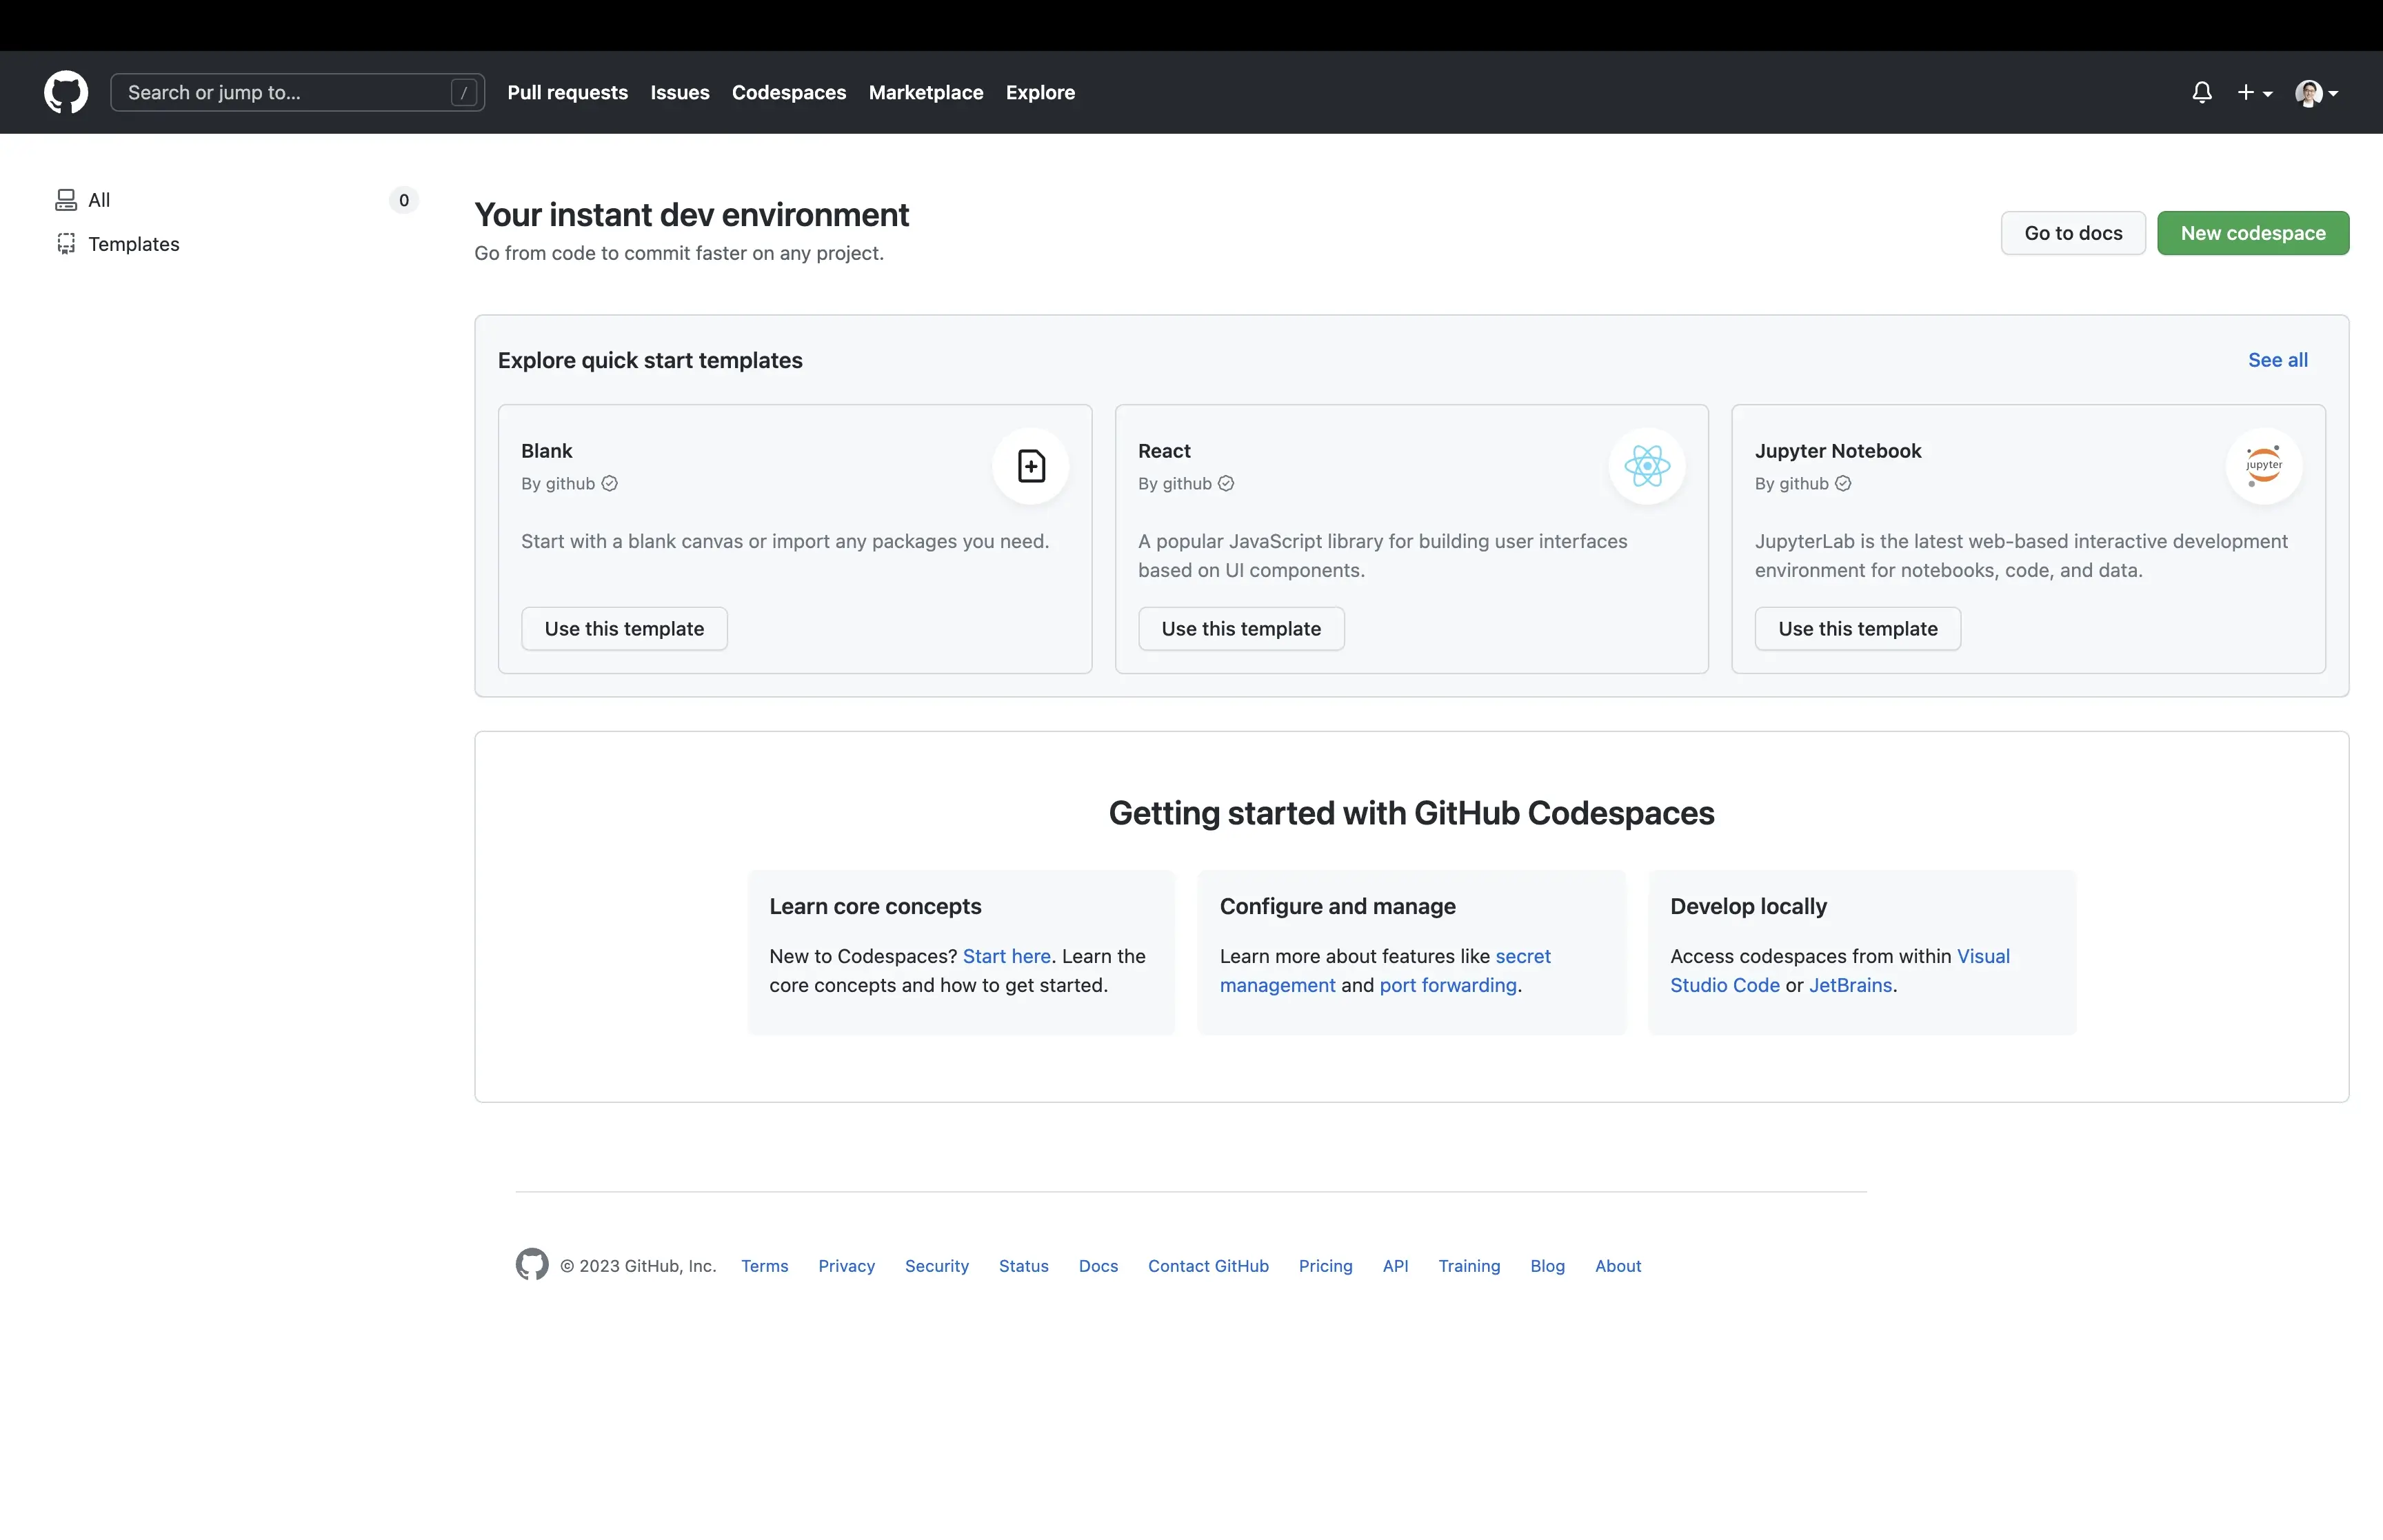Open the user avatar account menu
Viewport: 2383px width, 1540px height.
pos(2315,93)
